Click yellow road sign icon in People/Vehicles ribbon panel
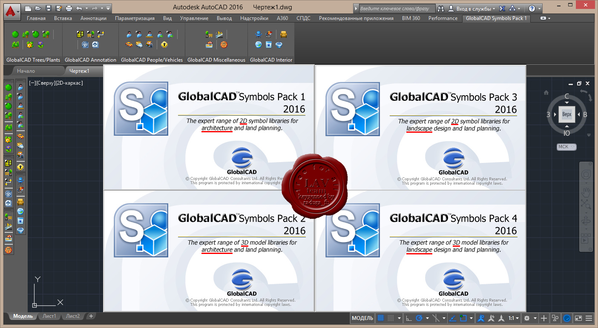Viewport: 598px width, 328px height. (x=164, y=45)
